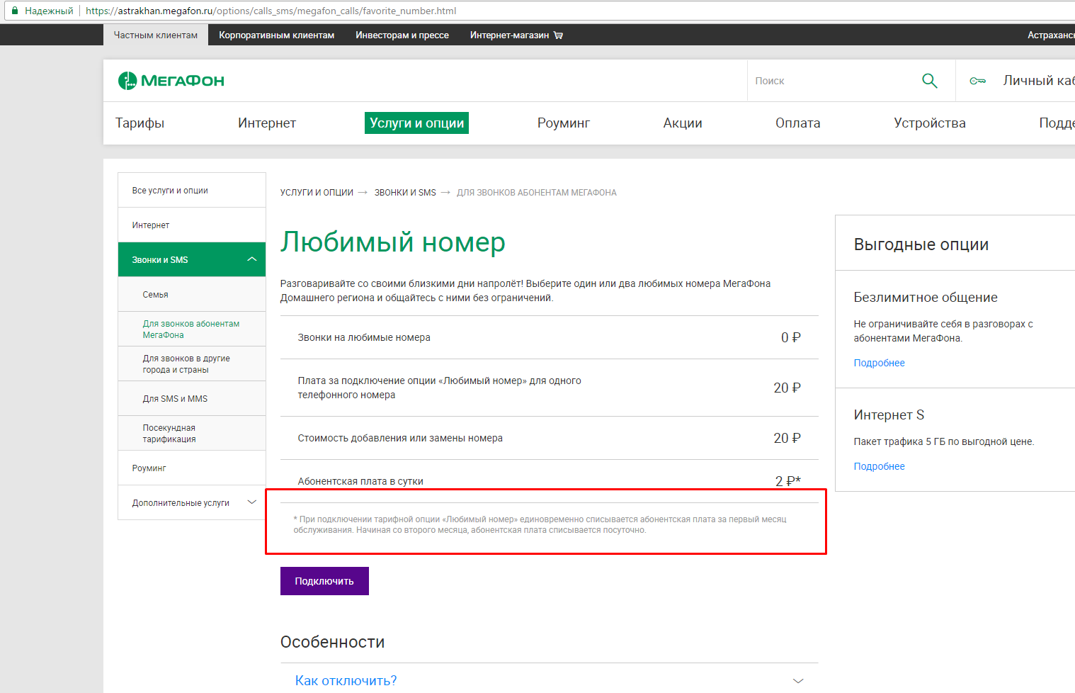Click the Любимый номер page title

pyautogui.click(x=393, y=242)
